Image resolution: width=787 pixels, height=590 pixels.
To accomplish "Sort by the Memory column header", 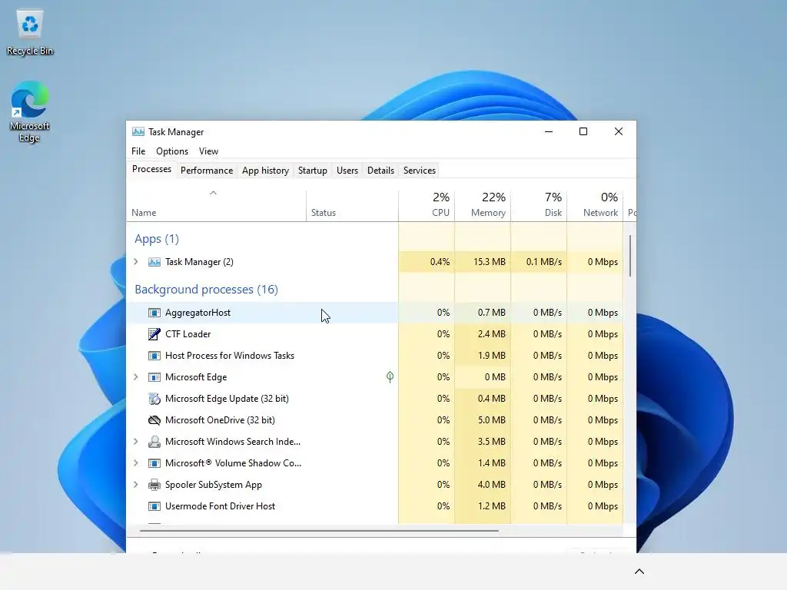I will (483, 206).
